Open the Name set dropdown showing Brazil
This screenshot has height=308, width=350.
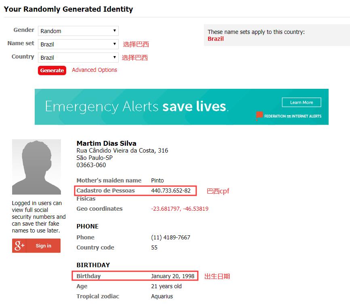[78, 44]
